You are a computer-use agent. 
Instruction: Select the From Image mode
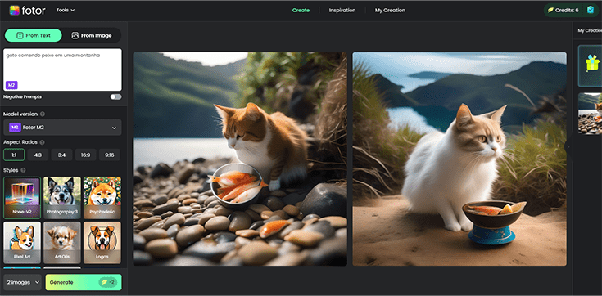click(x=92, y=35)
